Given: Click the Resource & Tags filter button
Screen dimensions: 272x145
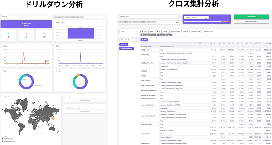Looking at the screenshot, I should (x=165, y=35).
